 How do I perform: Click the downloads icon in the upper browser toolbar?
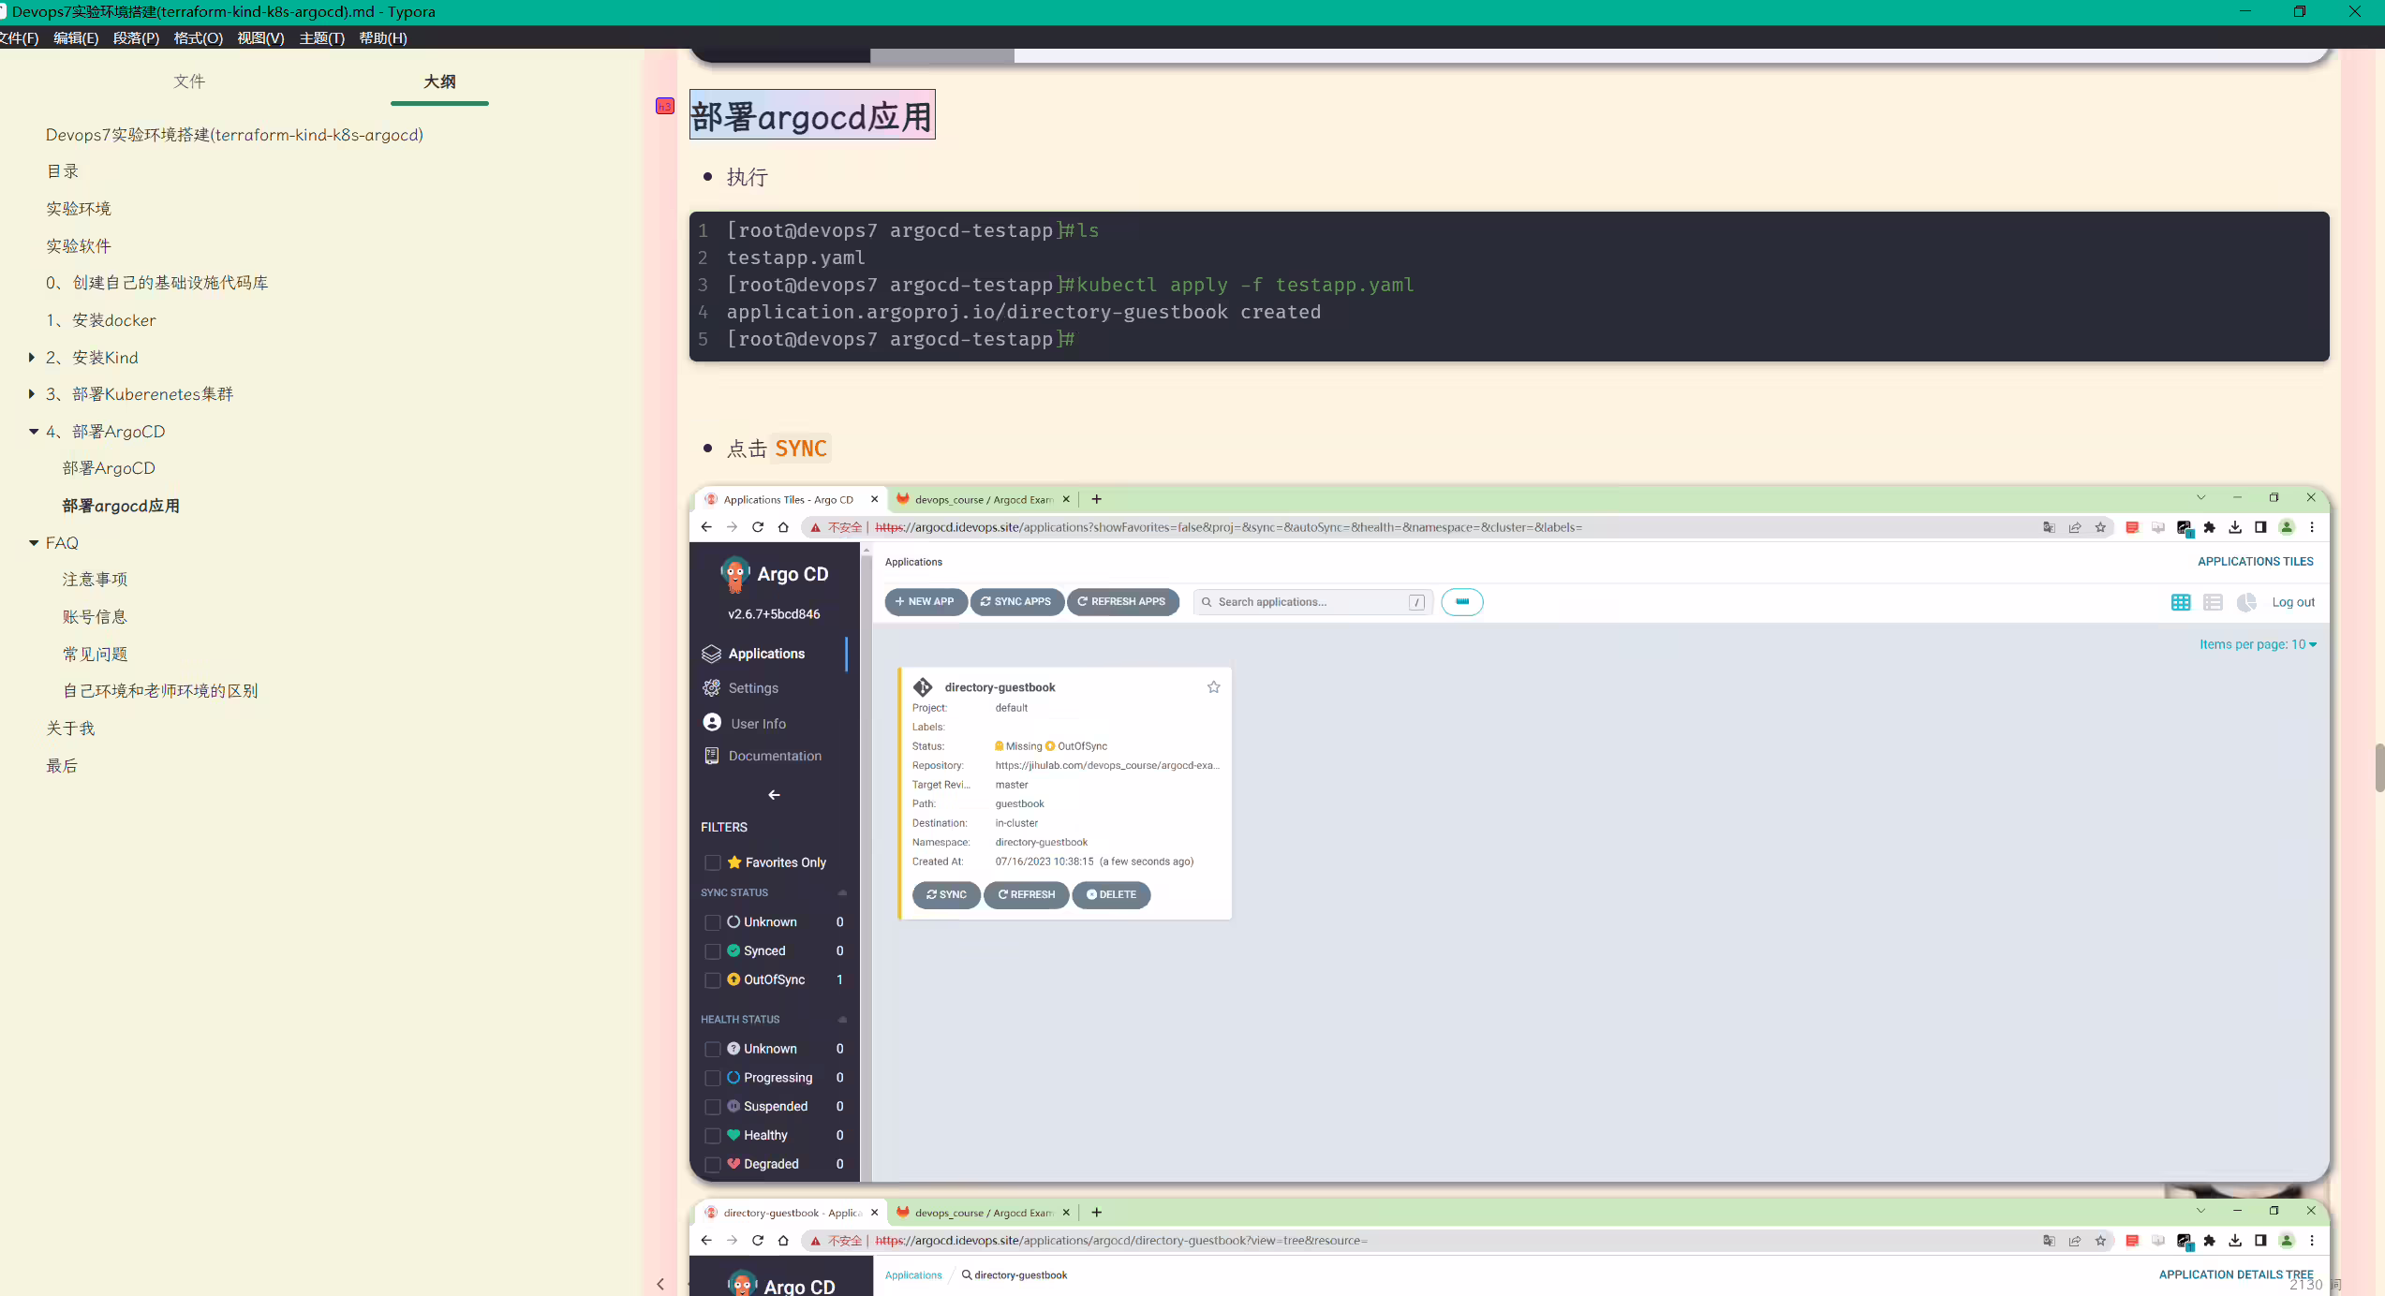[2235, 527]
